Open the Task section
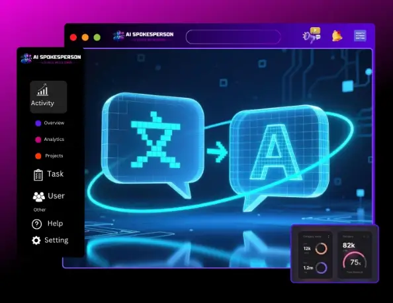This screenshot has width=393, height=303. (x=56, y=174)
